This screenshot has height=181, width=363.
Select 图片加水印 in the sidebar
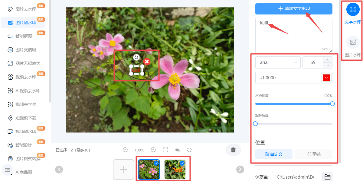tap(23, 23)
